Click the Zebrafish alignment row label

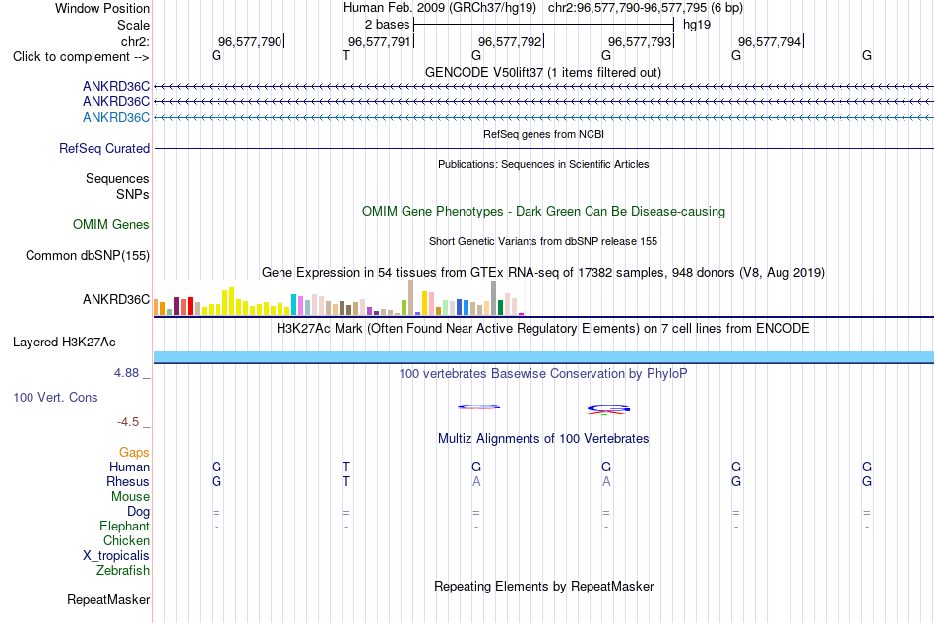click(122, 571)
